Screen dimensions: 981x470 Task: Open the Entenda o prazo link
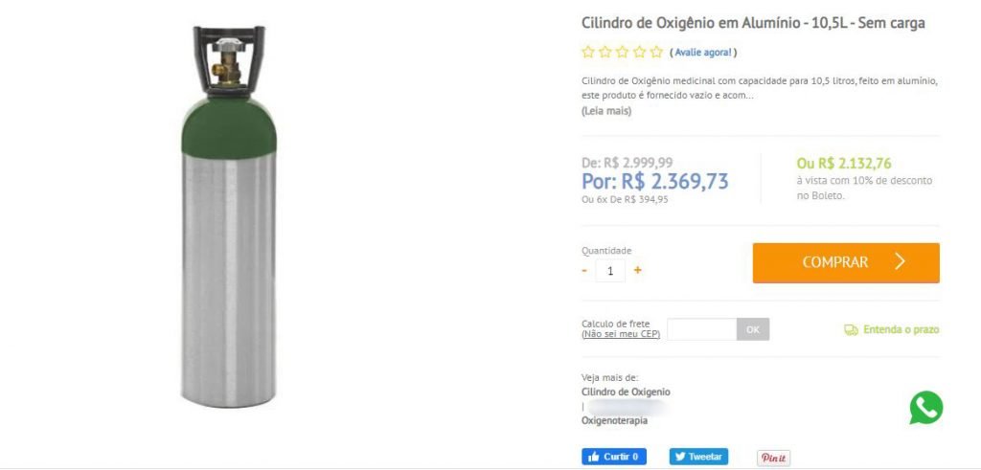coord(901,330)
